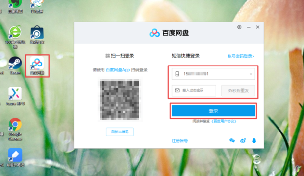Switch to 帐号密码登录 account password login

click(x=241, y=56)
